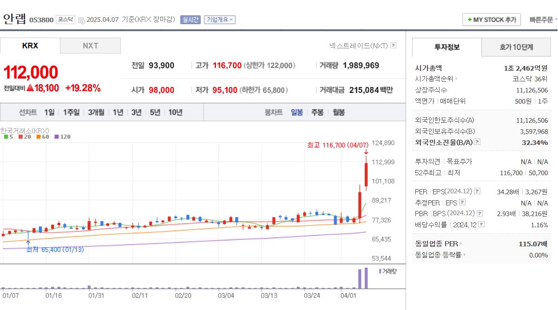This screenshot has width=558, height=310.
Task: Switch to the NXT tab
Action: click(x=91, y=46)
